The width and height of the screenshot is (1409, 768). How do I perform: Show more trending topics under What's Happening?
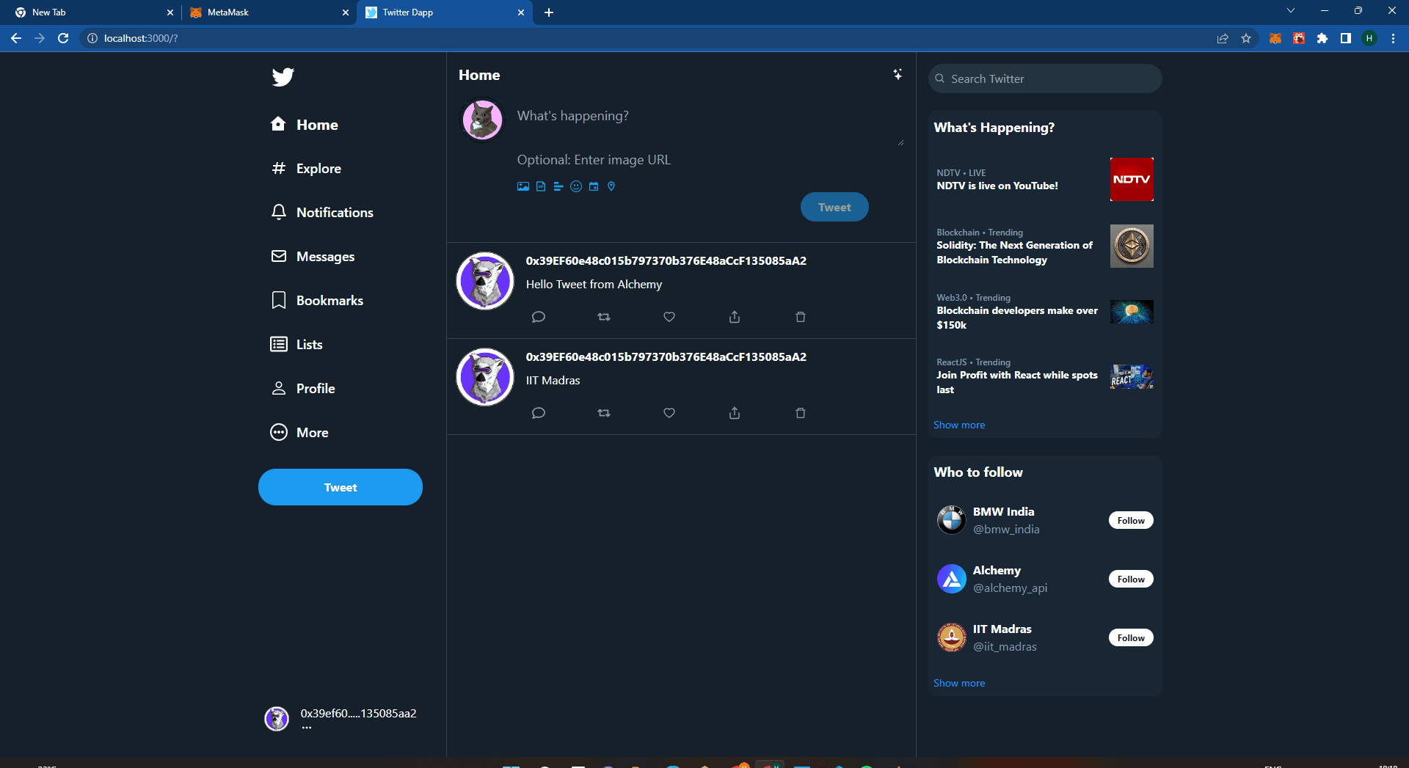[959, 425]
